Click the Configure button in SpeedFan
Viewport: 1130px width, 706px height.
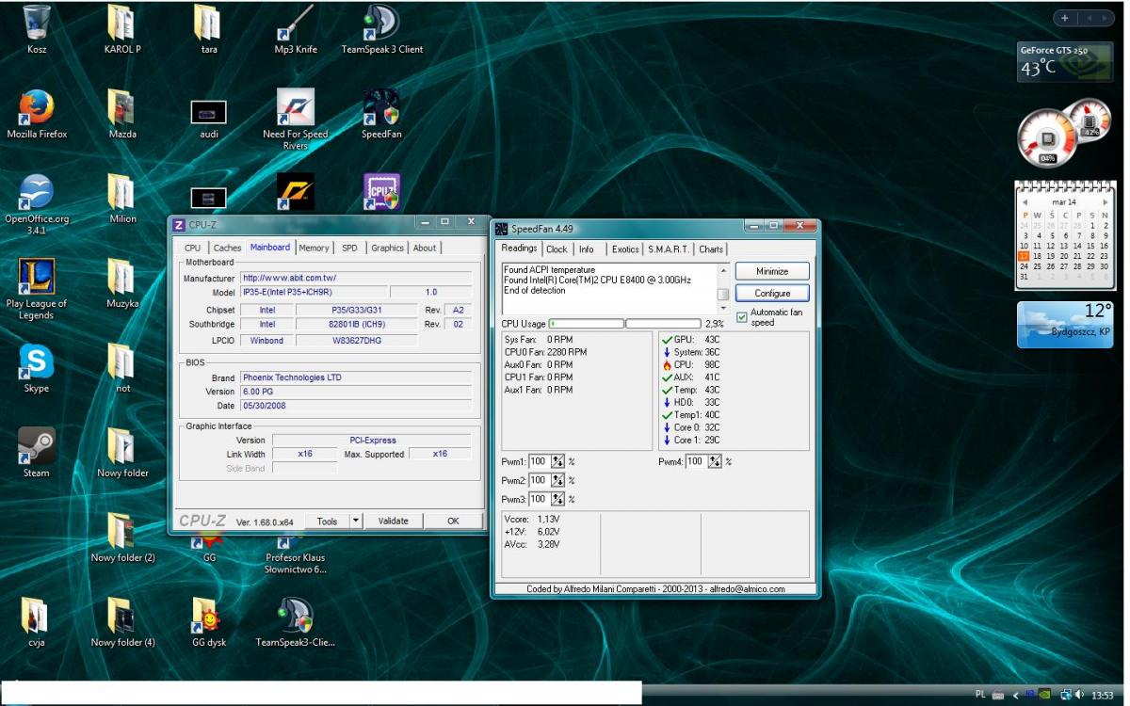click(x=772, y=294)
